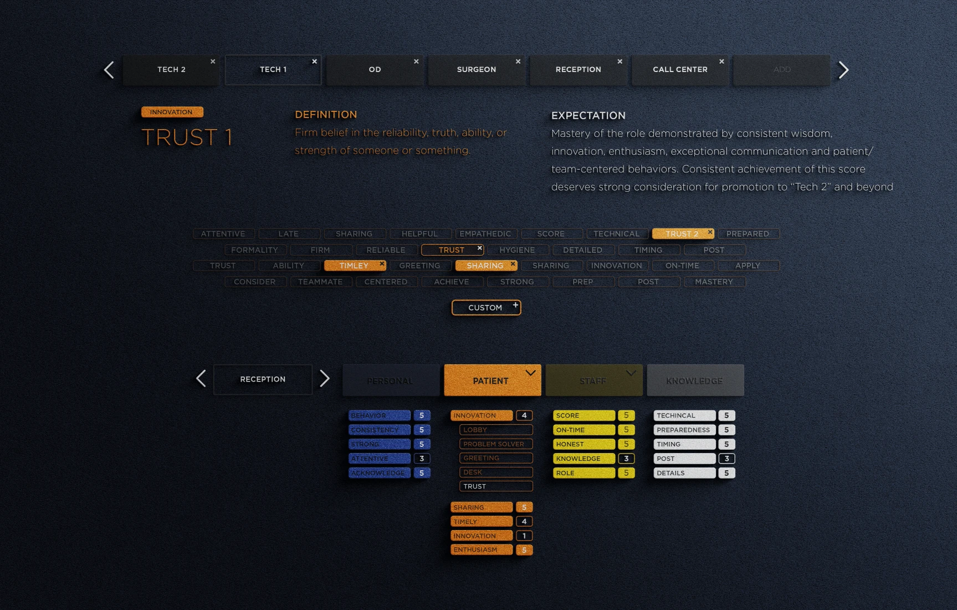Select the PERSONAL category button

click(391, 380)
